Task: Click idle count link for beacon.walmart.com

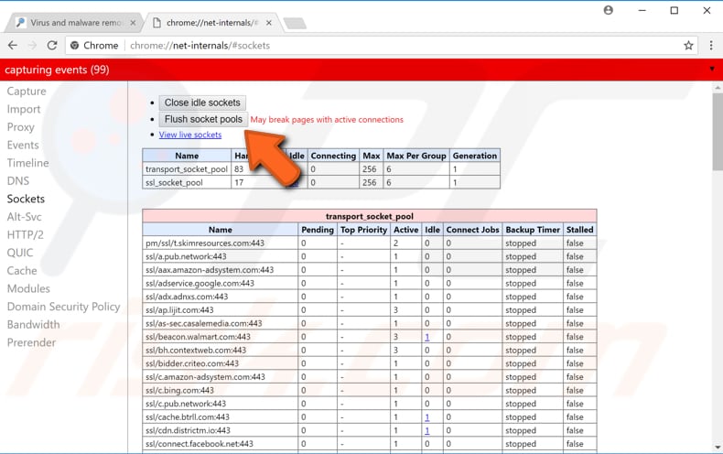Action: 426,337
